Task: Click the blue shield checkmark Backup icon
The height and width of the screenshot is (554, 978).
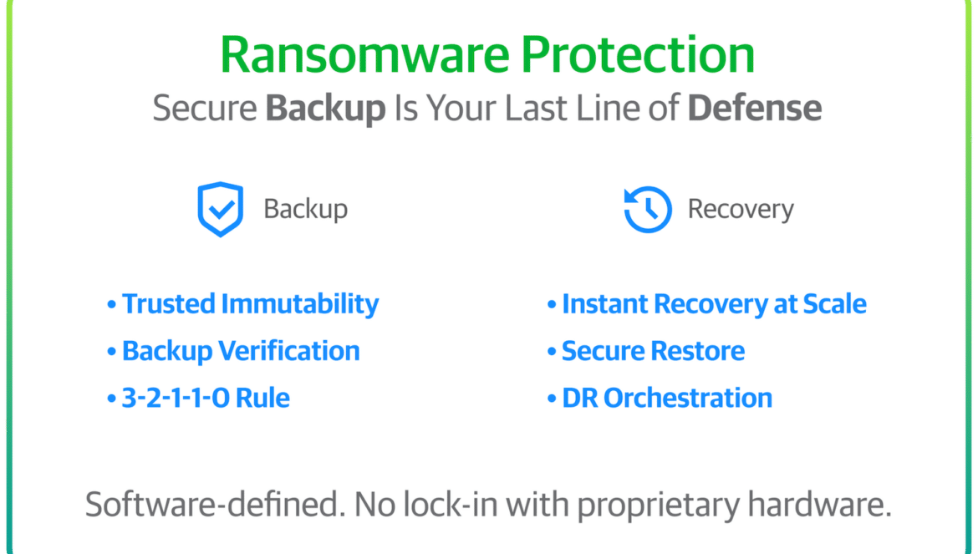Action: click(220, 210)
